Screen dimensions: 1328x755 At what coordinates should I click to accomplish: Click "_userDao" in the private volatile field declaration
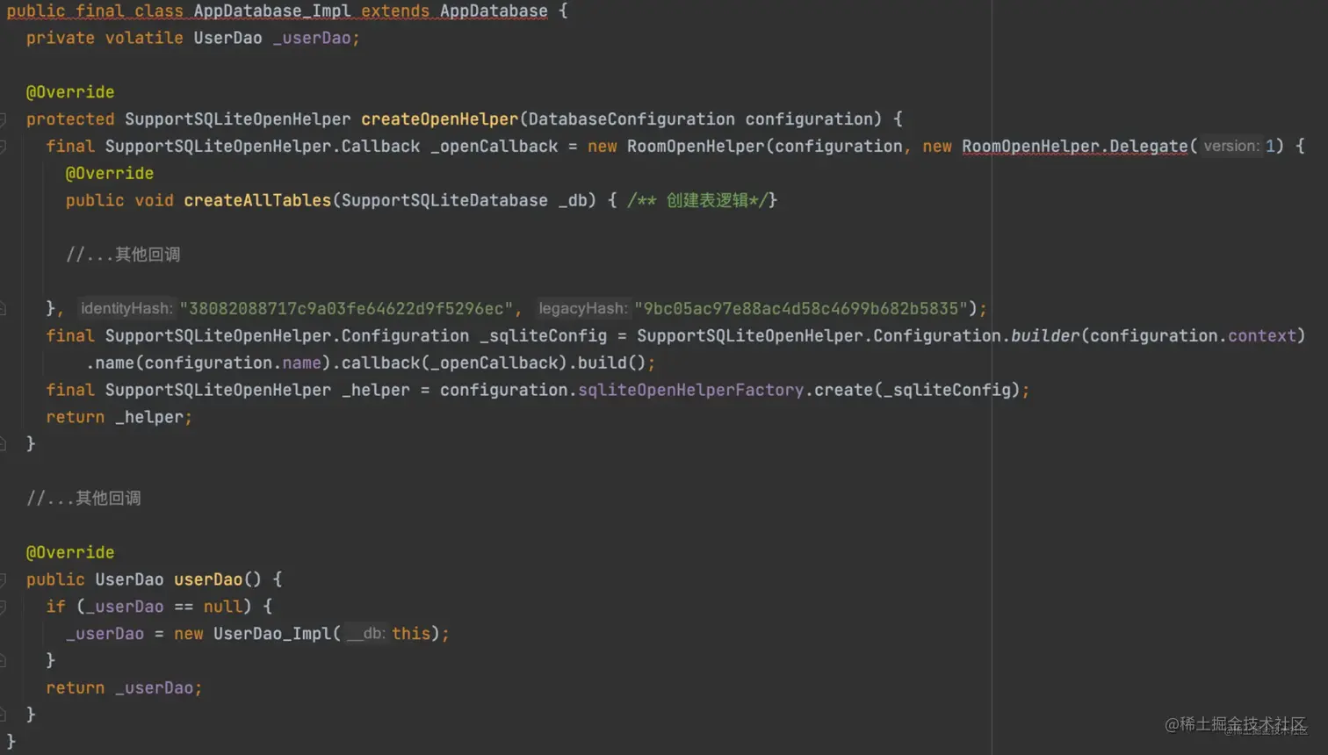coord(312,38)
